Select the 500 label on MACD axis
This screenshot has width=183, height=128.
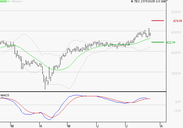(178, 102)
